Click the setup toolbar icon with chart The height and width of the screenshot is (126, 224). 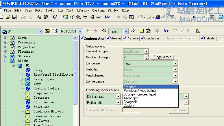coord(65,17)
